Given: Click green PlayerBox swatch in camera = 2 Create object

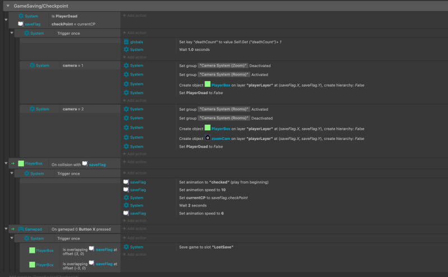Looking at the screenshot, I should pyautogui.click(x=208, y=128).
